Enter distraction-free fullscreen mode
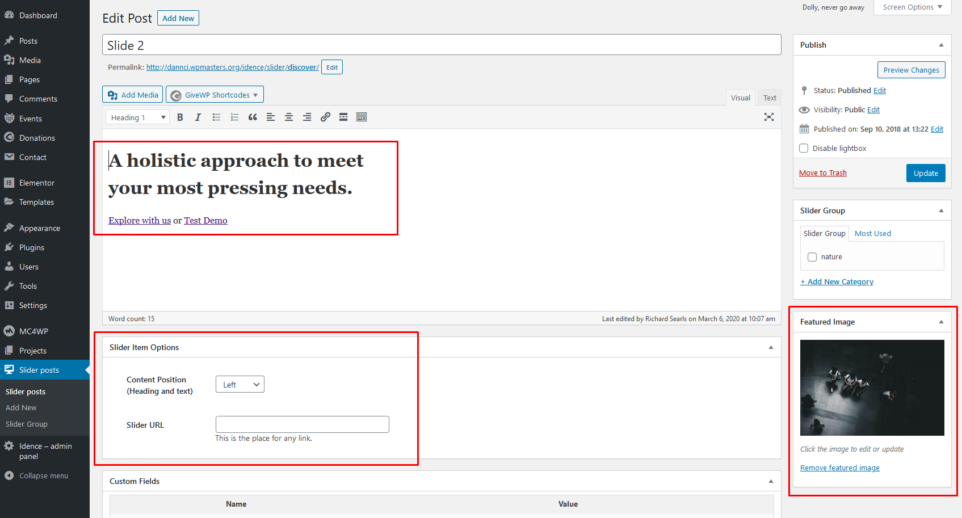This screenshot has height=518, width=962. click(768, 117)
